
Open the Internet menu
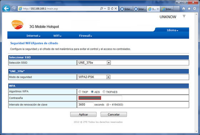[x=34, y=36]
